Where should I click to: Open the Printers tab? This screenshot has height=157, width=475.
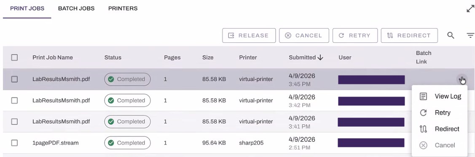[x=123, y=8]
